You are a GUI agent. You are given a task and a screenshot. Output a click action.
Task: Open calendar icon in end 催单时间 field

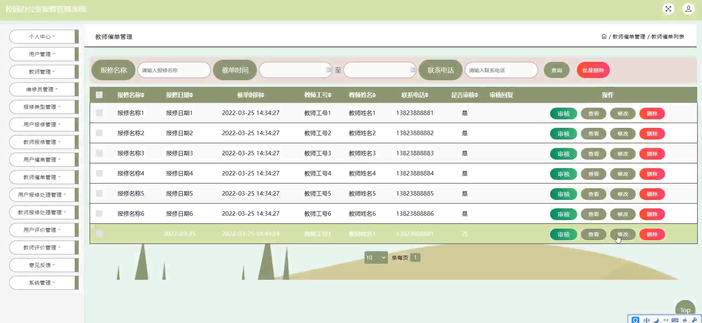pyautogui.click(x=412, y=70)
